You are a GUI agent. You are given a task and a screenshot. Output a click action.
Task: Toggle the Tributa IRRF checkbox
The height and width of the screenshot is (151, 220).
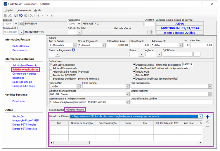pos(134,75)
